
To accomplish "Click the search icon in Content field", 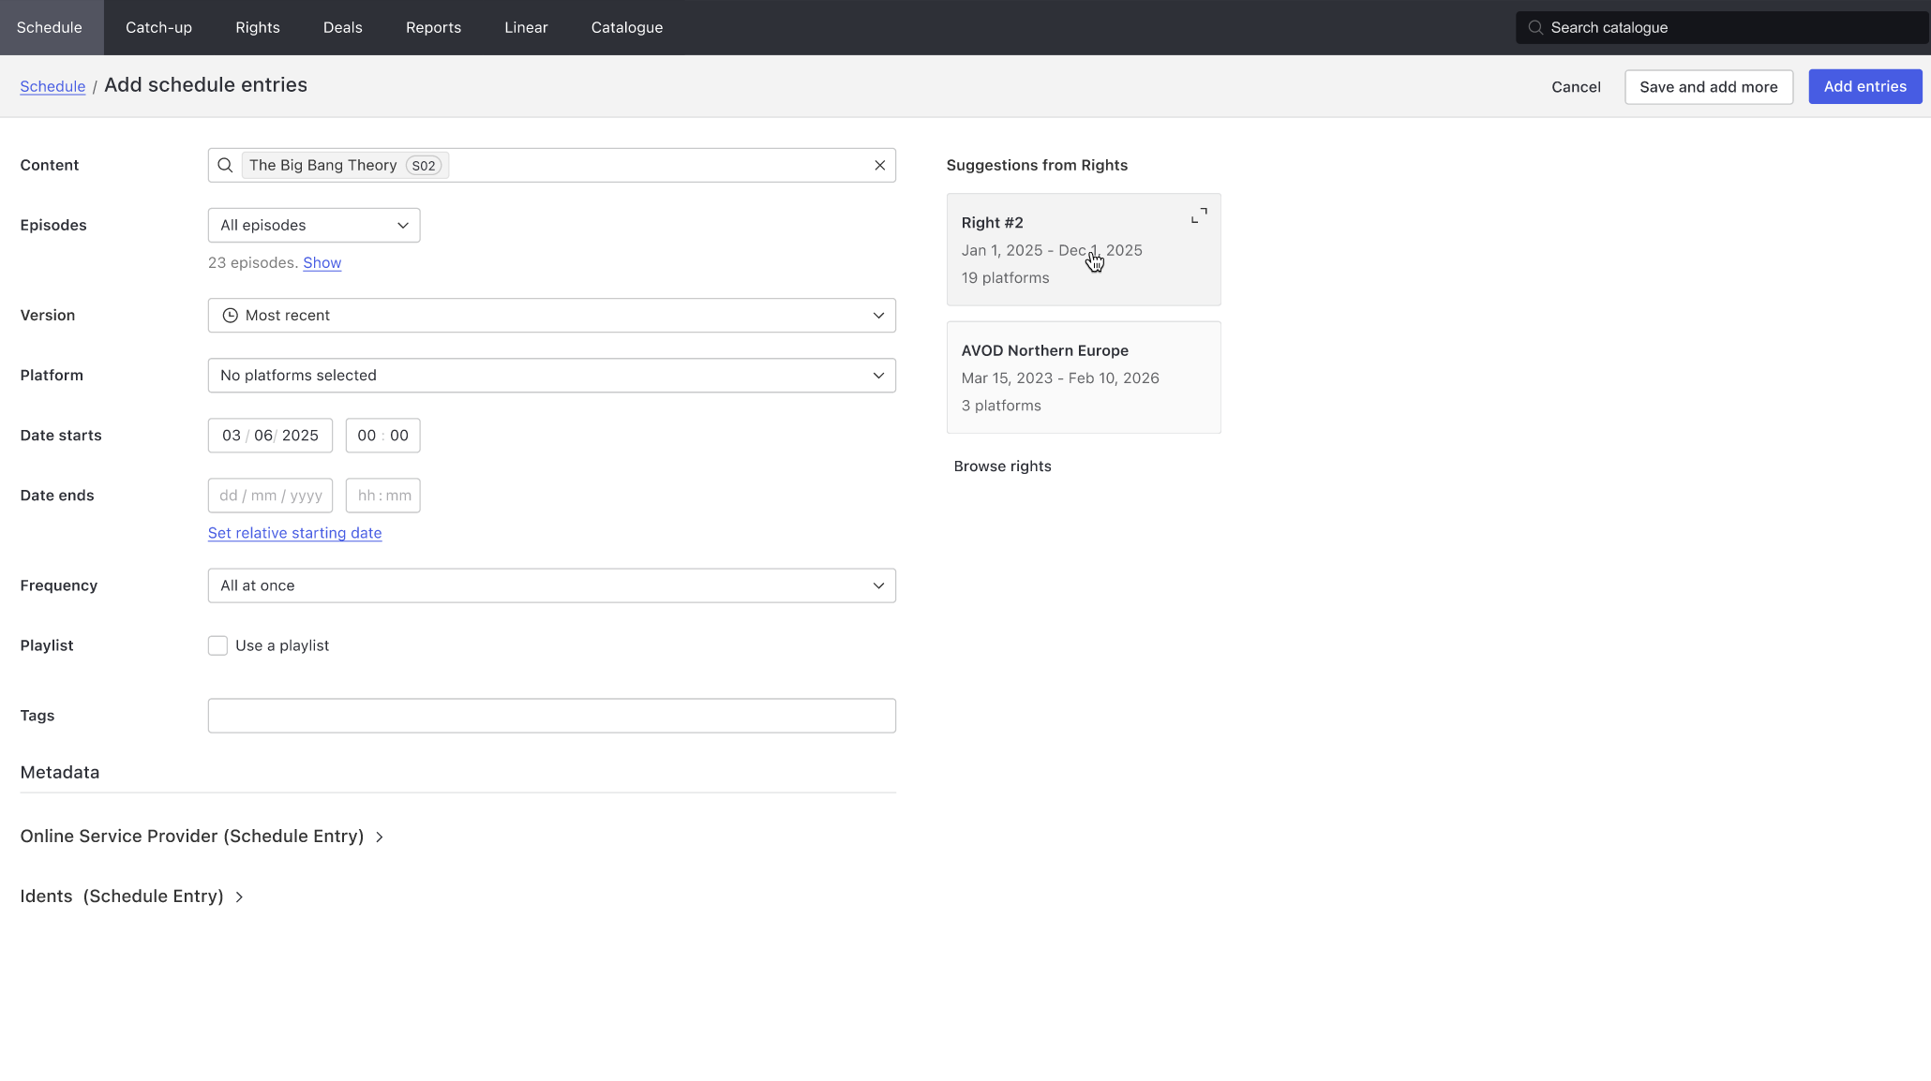I will click(225, 166).
